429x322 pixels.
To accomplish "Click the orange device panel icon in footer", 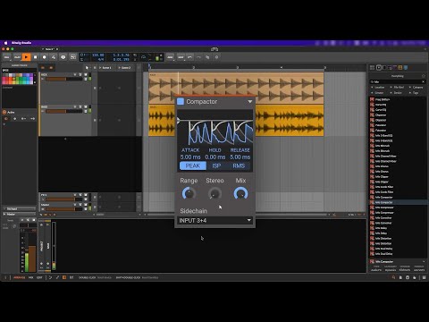I will pyautogui.click(x=64, y=277).
